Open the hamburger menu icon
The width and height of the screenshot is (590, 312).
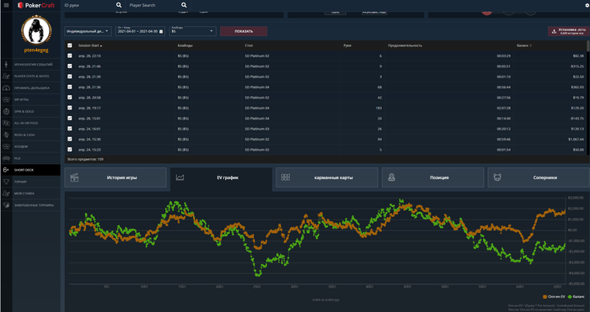(6, 5)
